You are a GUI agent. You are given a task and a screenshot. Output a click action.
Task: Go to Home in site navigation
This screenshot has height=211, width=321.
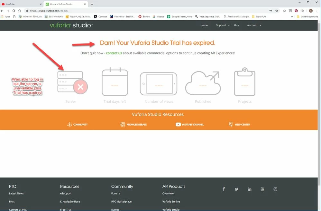(x=204, y=25)
